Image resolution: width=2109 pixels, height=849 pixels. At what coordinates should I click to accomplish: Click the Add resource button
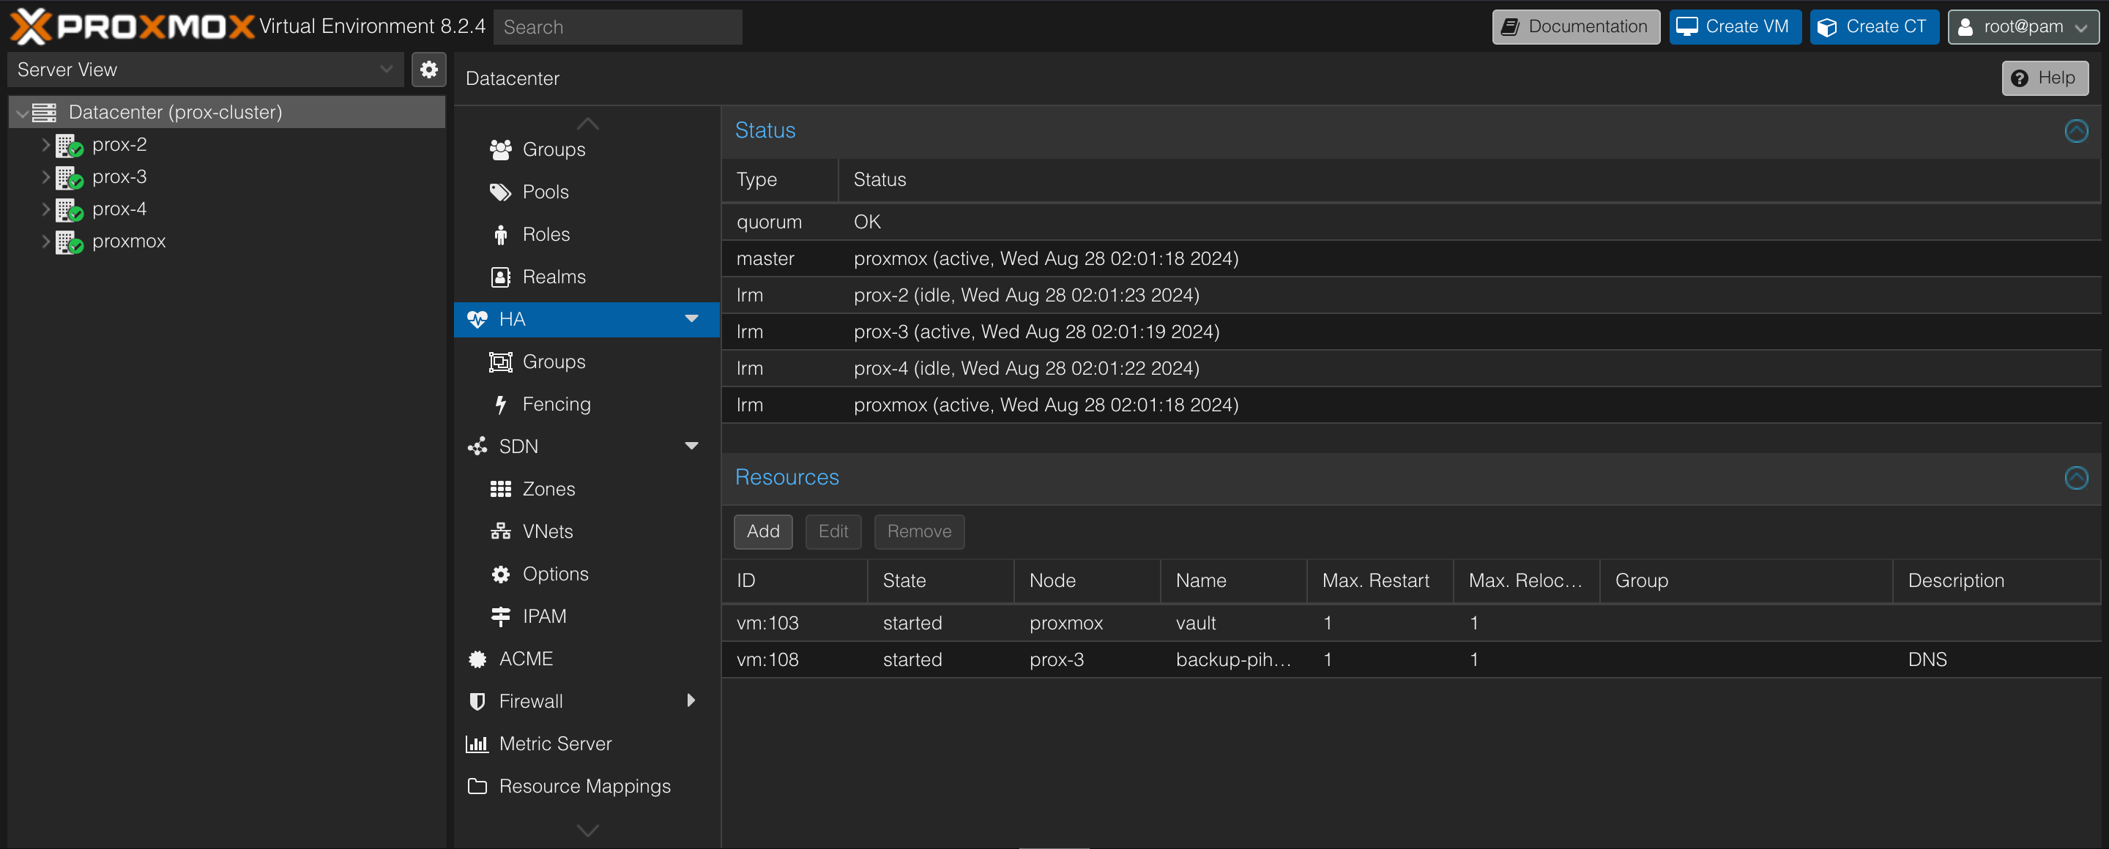coord(762,531)
